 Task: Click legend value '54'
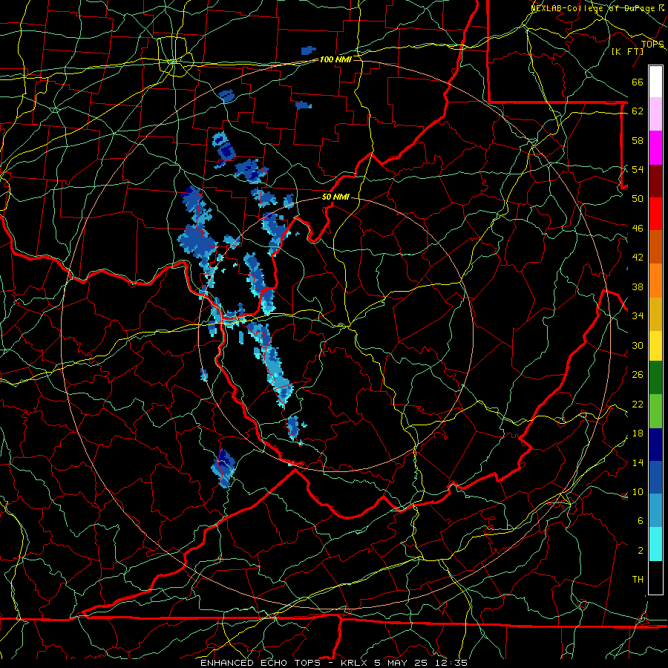tap(638, 169)
